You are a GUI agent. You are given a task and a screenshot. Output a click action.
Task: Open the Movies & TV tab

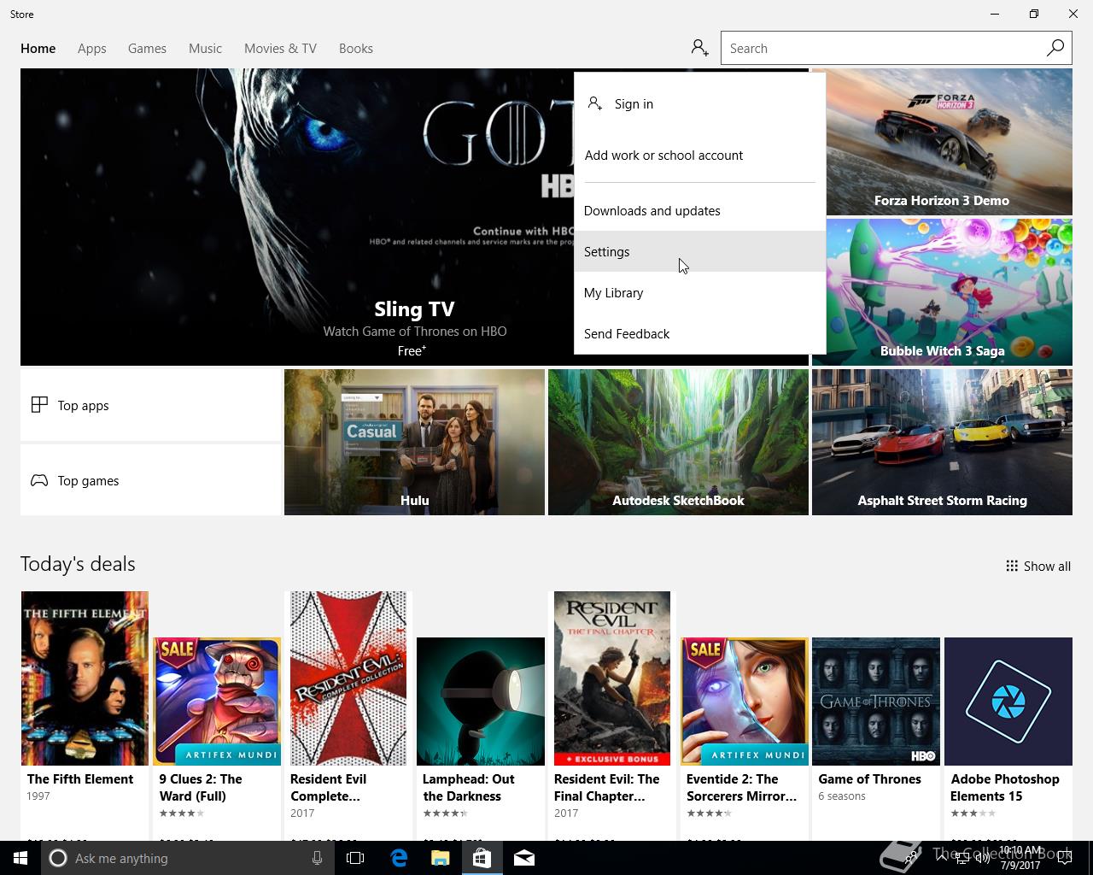pos(280,49)
